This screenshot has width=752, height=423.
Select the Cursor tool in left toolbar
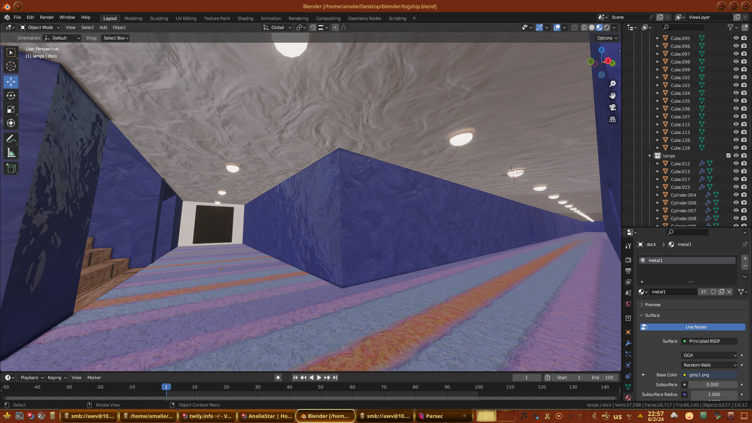[11, 66]
